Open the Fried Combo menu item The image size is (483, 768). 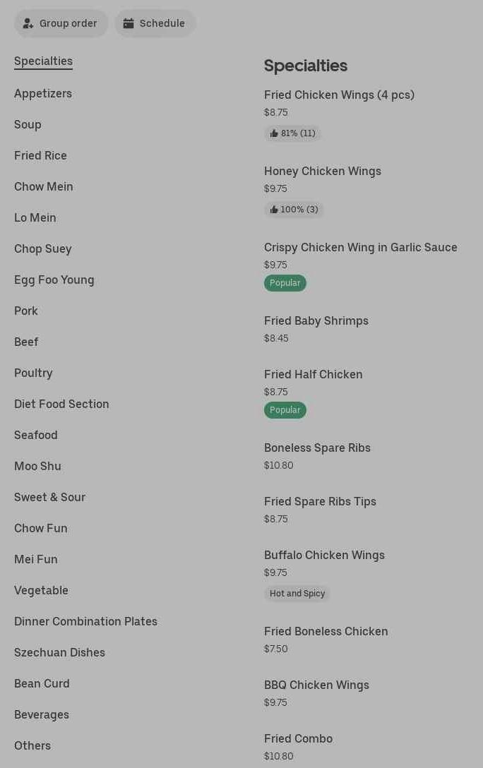click(x=298, y=739)
